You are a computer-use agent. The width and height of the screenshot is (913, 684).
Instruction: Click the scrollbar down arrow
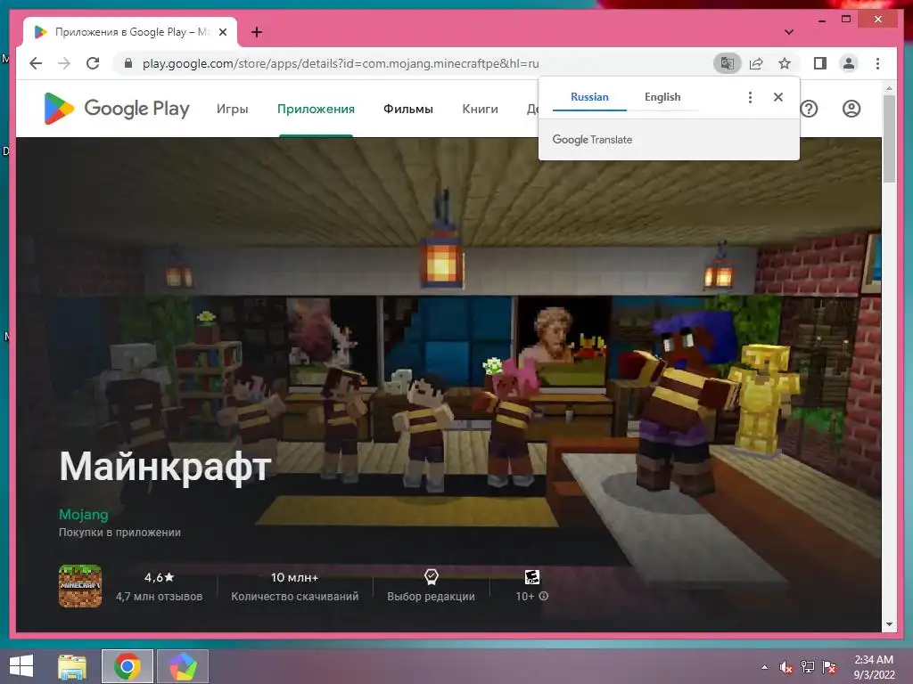889,624
